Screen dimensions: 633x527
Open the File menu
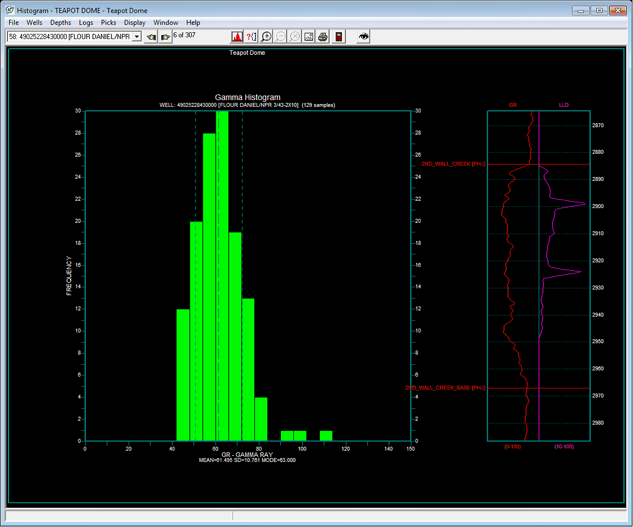click(x=14, y=23)
